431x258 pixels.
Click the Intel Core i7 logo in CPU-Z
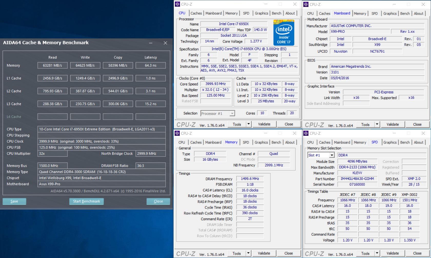click(284, 33)
